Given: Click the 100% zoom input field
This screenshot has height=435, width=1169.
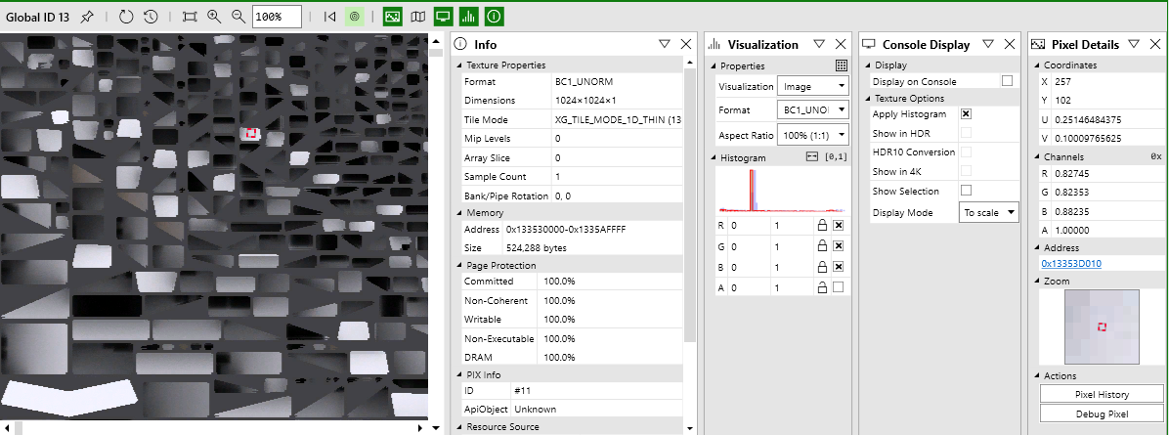Looking at the screenshot, I should (278, 17).
